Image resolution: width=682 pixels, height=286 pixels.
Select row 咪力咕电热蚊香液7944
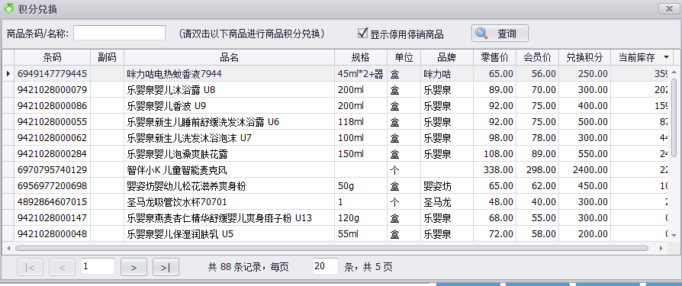click(x=334, y=74)
